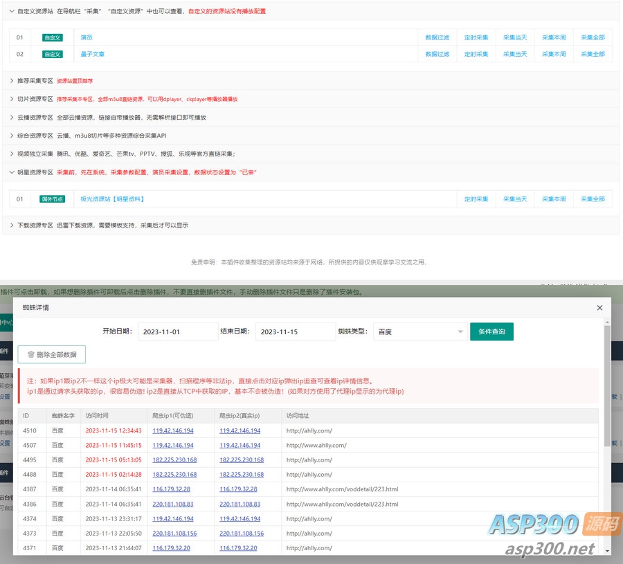This screenshot has width=623, height=564.
Task: Open the 蜘蛛类型 dropdown showing 百度
Action: 420,332
